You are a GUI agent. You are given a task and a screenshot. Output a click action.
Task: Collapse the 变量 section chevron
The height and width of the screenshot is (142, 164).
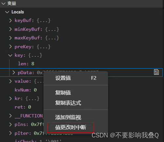tap(3, 4)
